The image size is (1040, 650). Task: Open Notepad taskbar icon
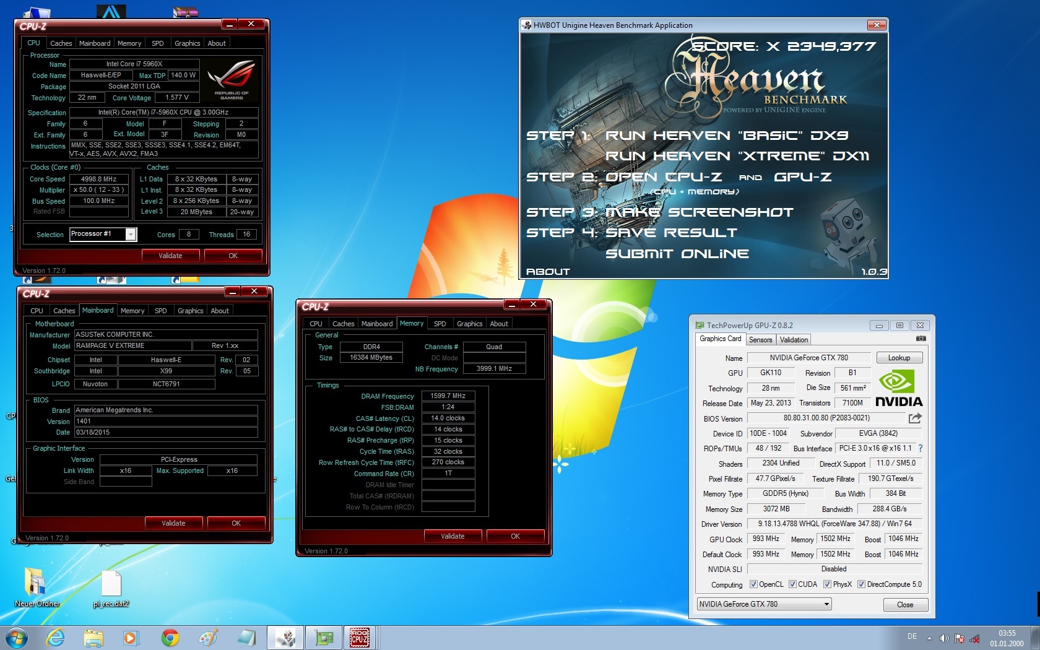pos(246,638)
